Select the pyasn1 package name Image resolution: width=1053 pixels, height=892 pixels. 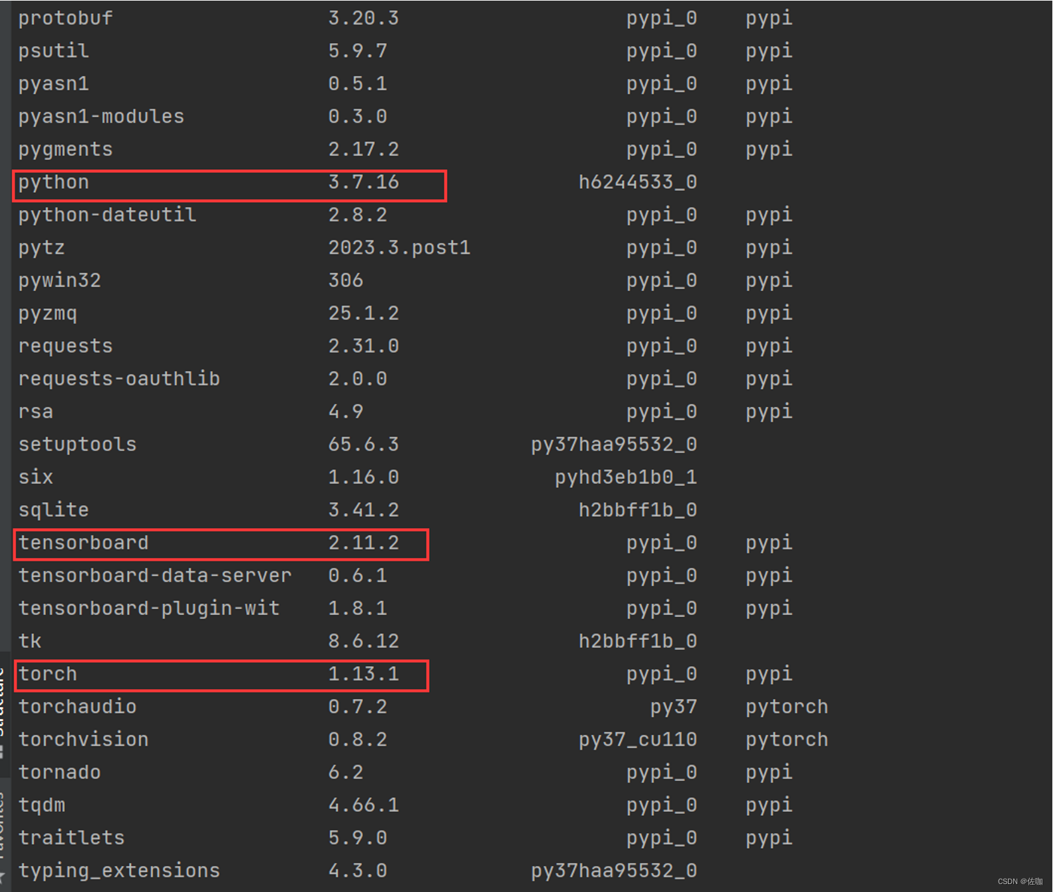click(53, 84)
